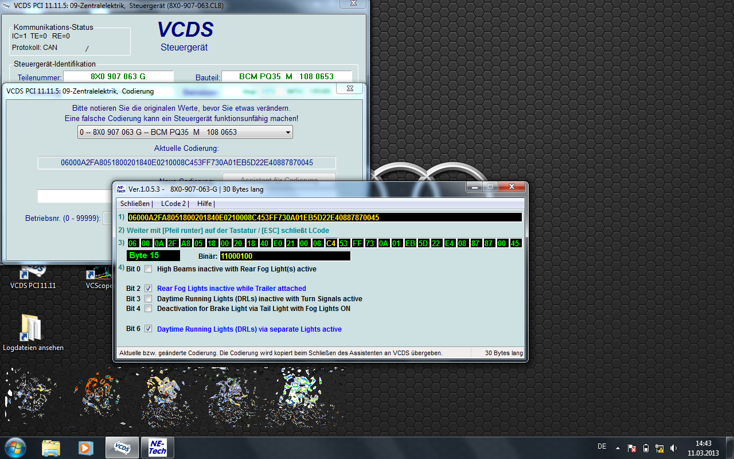Select byte cell 40
This screenshot has height=459, width=734.
click(x=265, y=243)
